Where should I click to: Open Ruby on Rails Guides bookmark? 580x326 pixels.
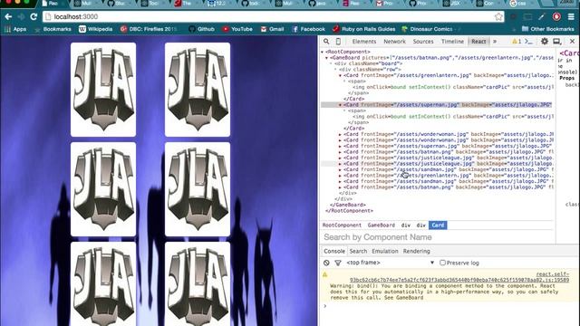364,29
